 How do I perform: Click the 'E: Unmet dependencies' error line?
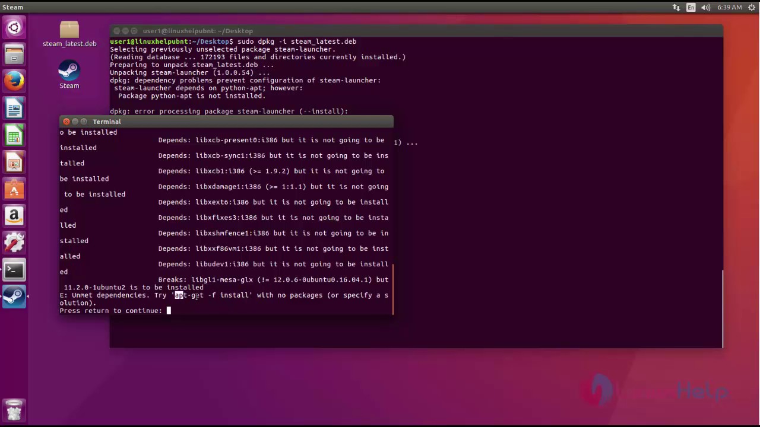click(224, 295)
